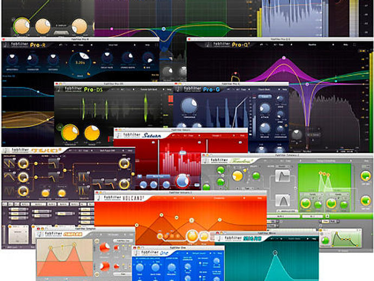374x281 pixels.
Task: Open Help menu in Volcano 2
Action: (x=260, y=198)
